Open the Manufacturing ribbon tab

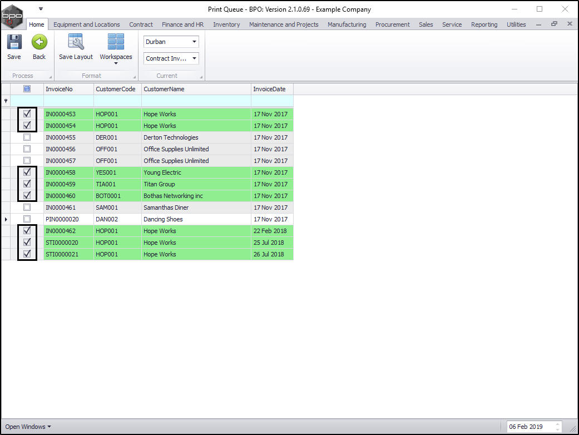click(x=347, y=24)
